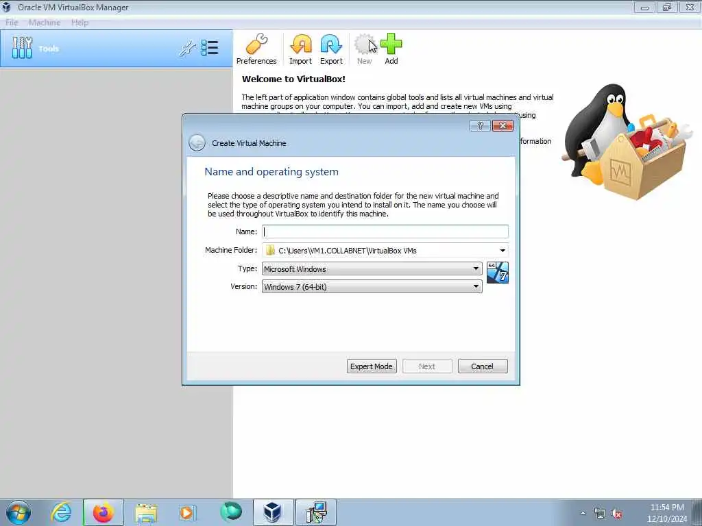The image size is (702, 526).
Task: Open Windows Media Player taskbar icon
Action: click(186, 512)
